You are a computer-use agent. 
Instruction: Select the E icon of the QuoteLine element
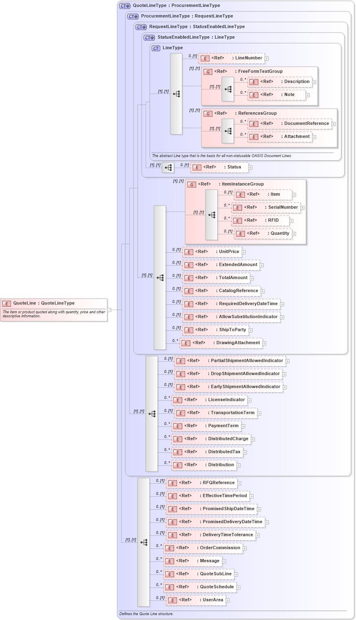[x=6, y=303]
